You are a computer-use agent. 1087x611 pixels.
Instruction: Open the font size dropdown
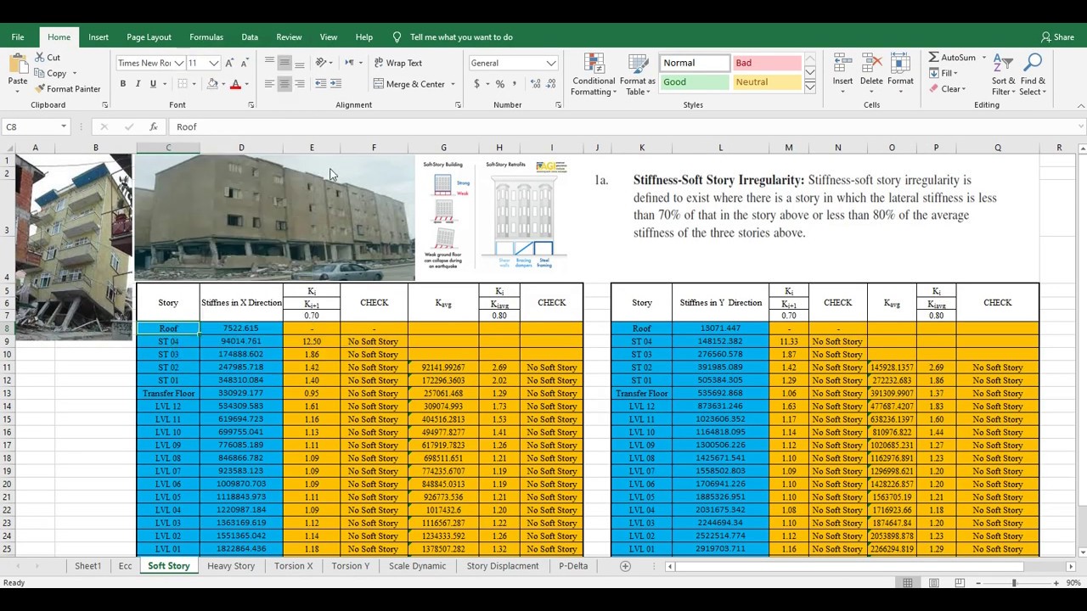point(213,63)
